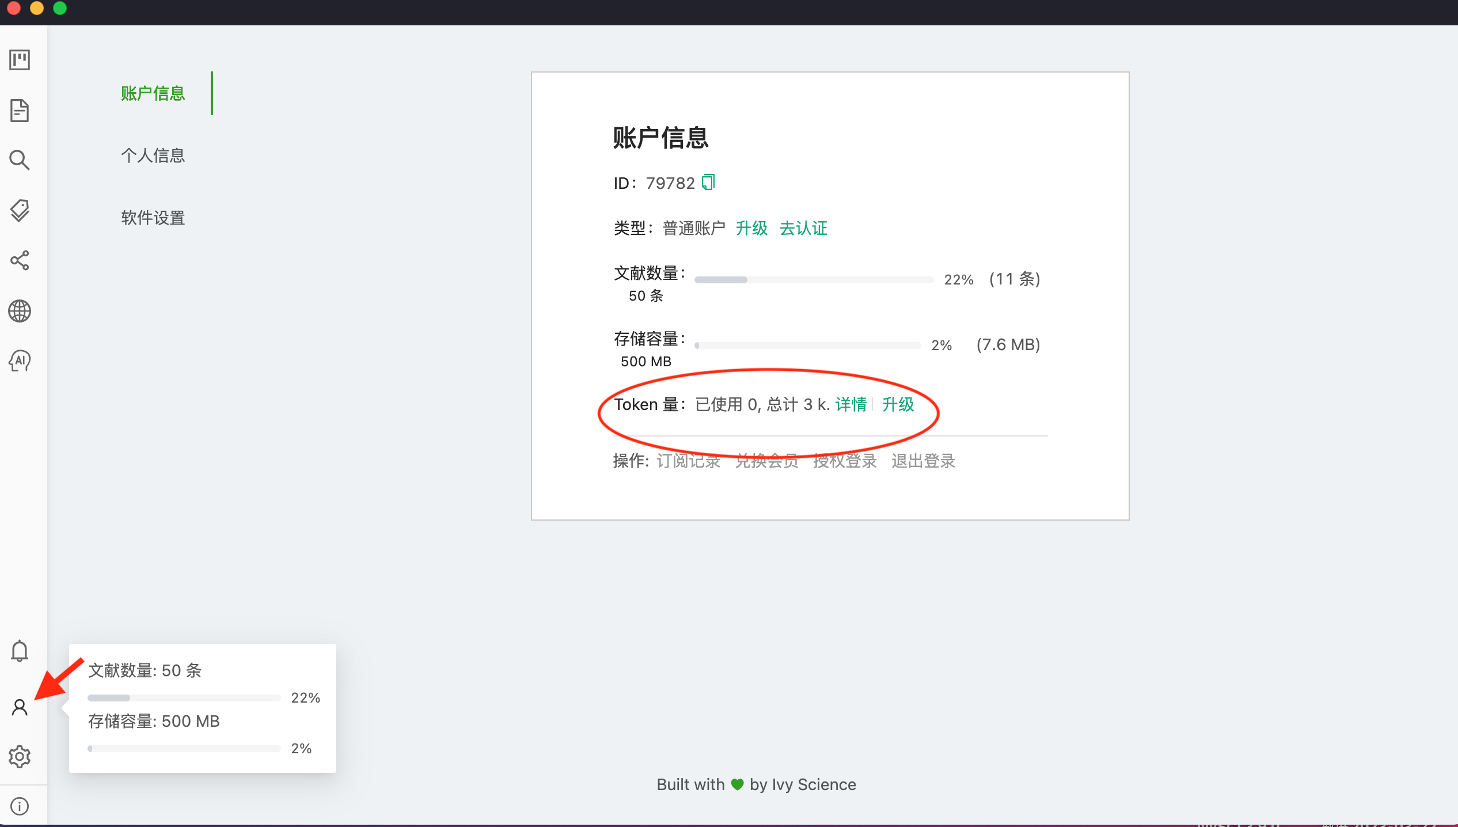The height and width of the screenshot is (827, 1458).
Task: Click the macOS green zoom window button
Action: (x=60, y=8)
